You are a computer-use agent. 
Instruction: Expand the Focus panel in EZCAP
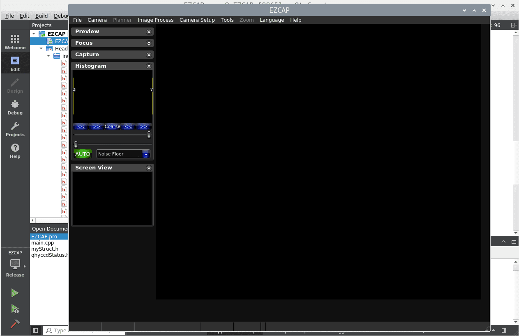pyautogui.click(x=149, y=43)
